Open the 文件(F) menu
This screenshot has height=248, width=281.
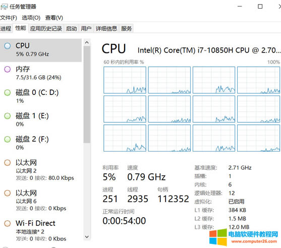tap(9, 18)
